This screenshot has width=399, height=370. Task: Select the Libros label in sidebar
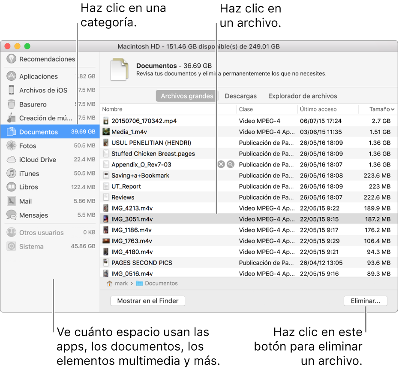(28, 187)
